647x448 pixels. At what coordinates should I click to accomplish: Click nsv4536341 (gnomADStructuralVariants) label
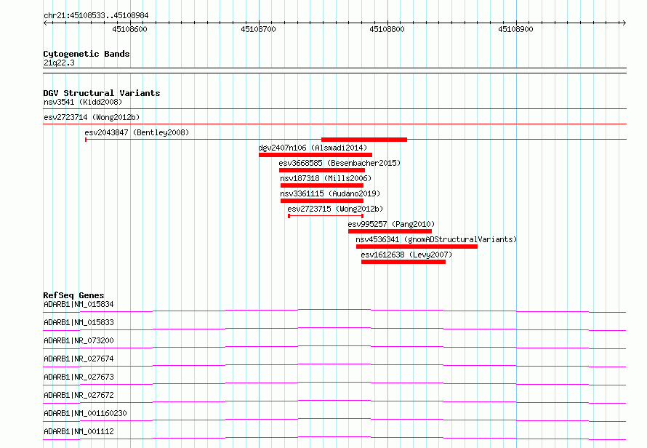tap(436, 239)
